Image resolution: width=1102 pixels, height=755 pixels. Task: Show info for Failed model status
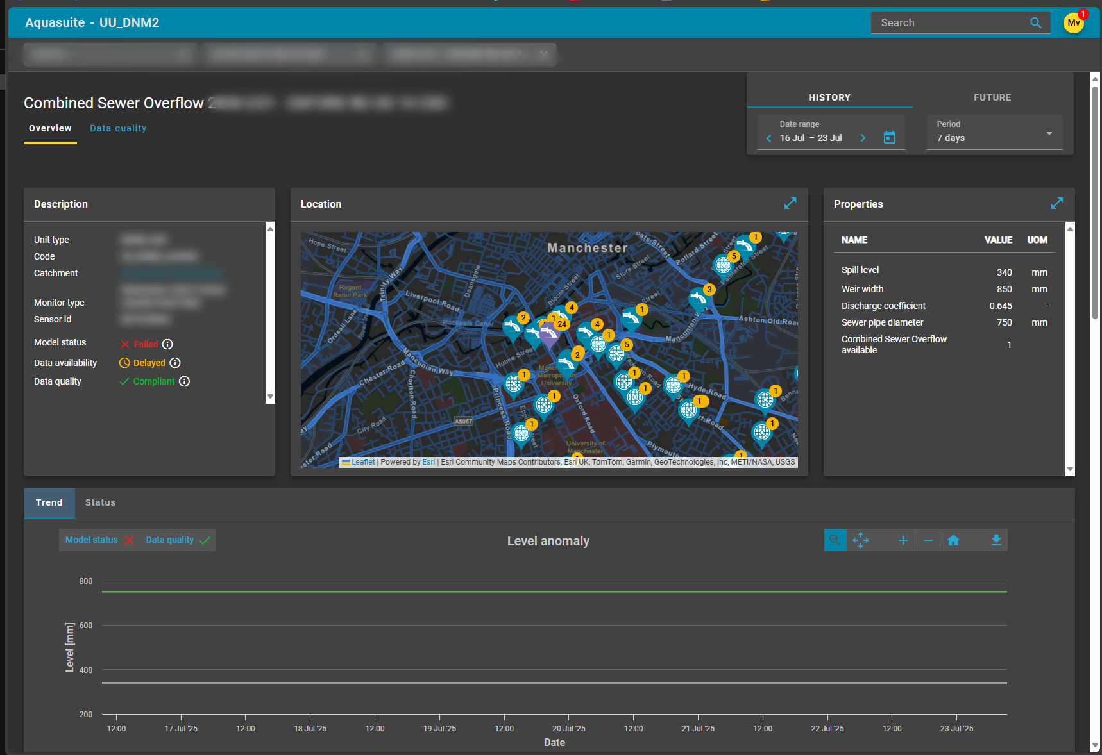[167, 344]
